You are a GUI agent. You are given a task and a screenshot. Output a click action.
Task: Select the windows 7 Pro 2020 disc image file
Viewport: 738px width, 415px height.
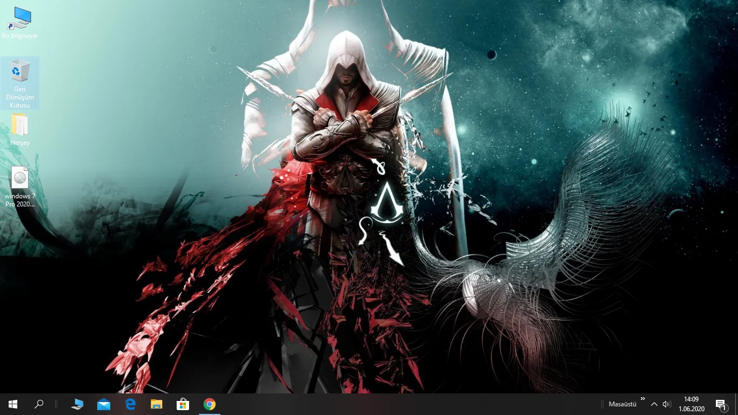(20, 186)
